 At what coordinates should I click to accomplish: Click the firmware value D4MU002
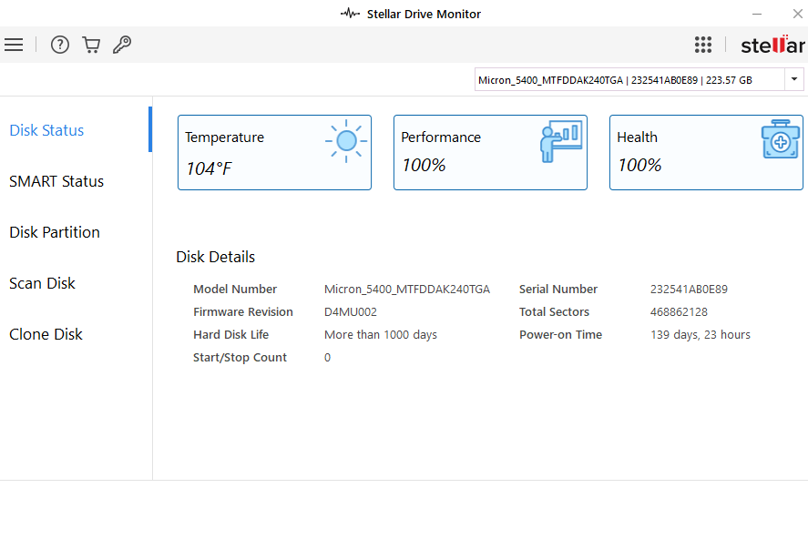(351, 312)
